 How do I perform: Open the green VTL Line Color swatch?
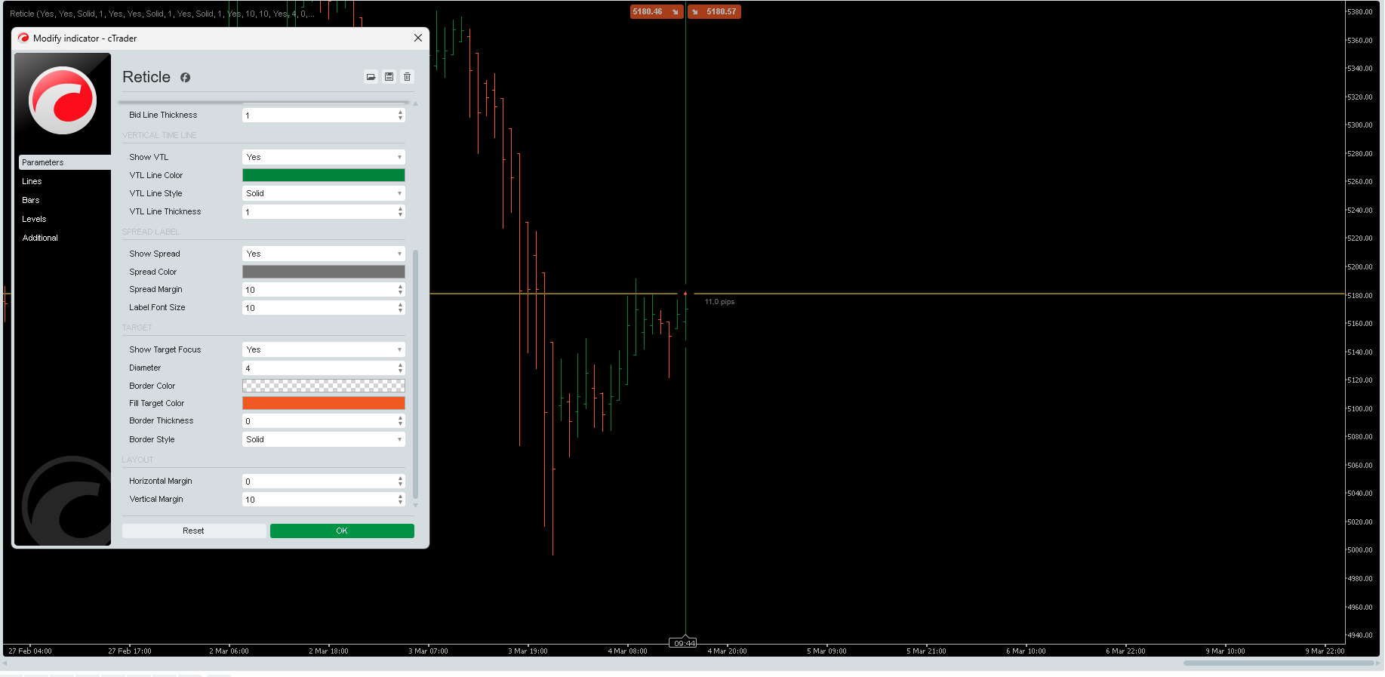323,176
